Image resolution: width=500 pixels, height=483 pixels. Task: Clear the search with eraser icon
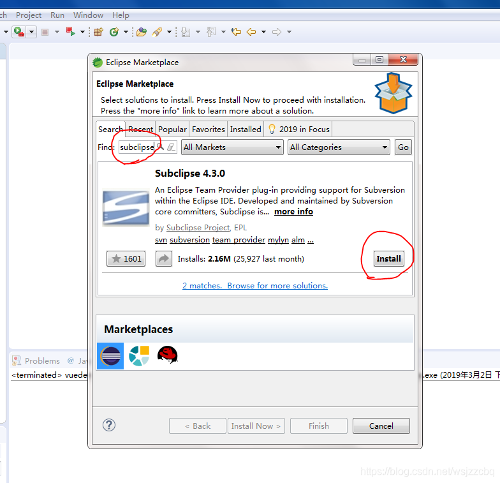pyautogui.click(x=171, y=147)
